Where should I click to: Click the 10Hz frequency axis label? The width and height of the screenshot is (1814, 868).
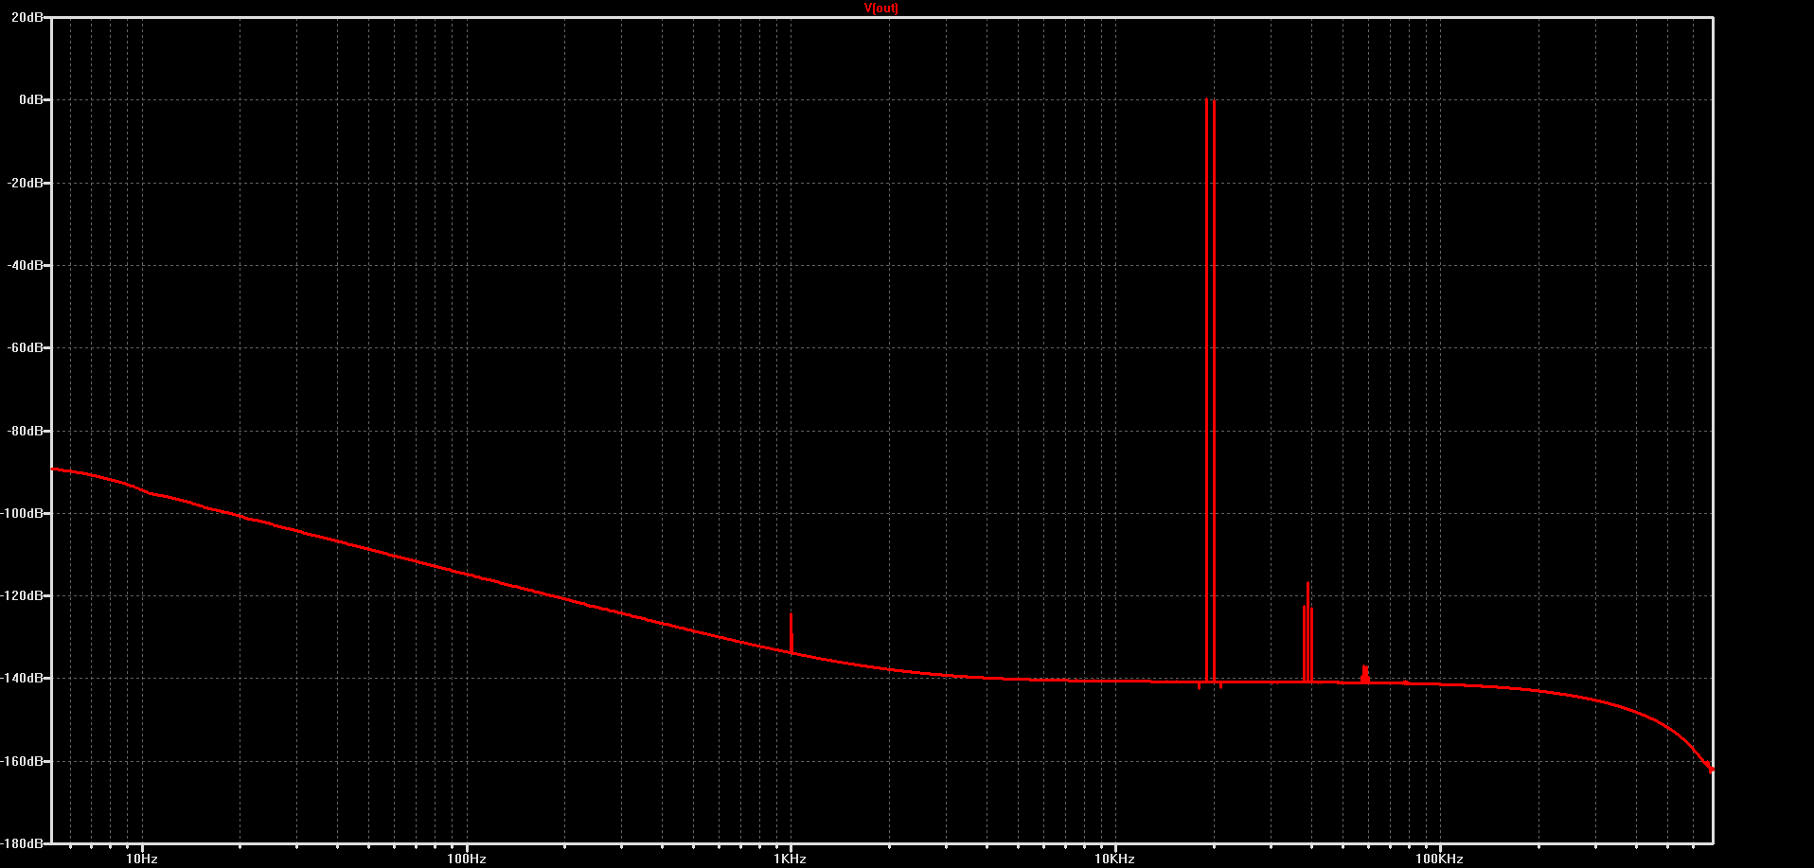(x=142, y=859)
